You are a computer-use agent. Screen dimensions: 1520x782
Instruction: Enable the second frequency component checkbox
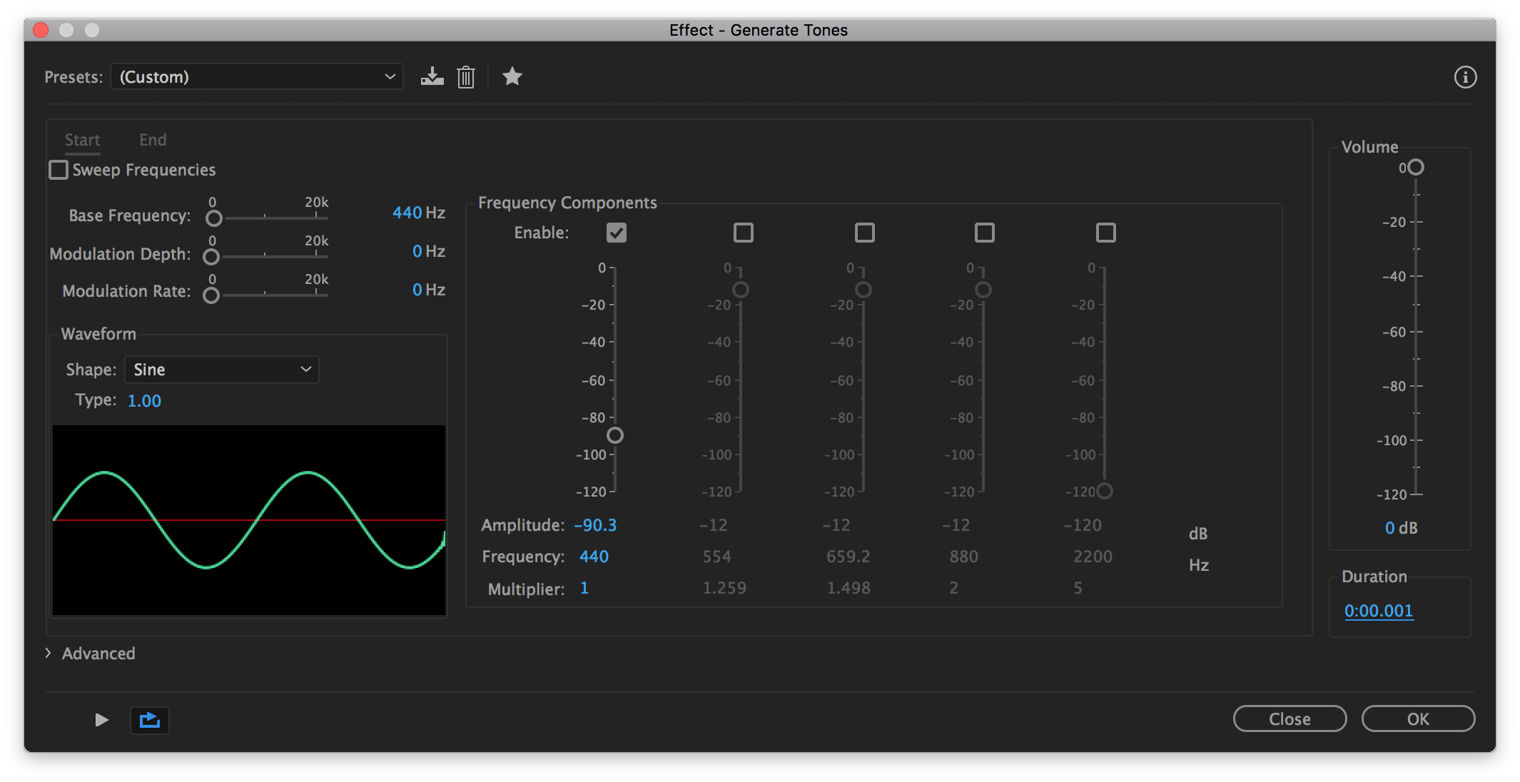tap(743, 233)
